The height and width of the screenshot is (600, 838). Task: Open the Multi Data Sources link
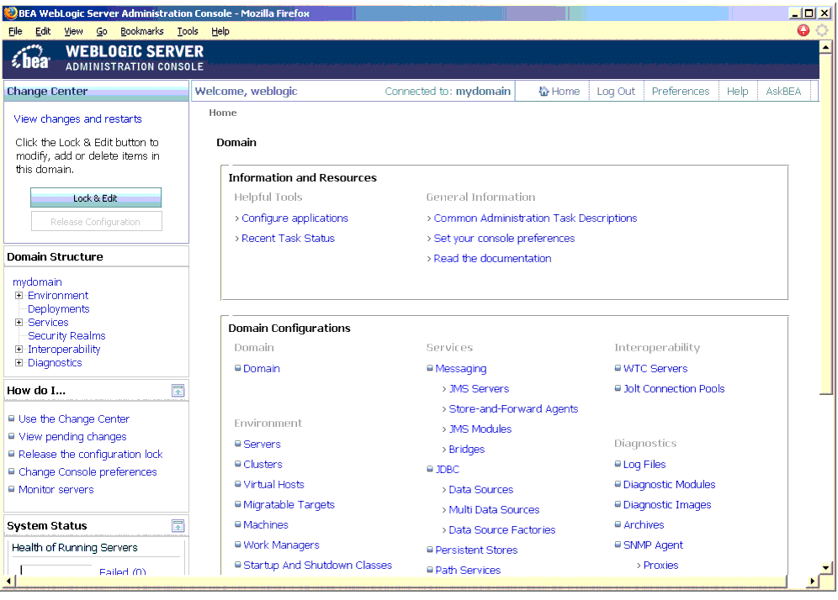tap(494, 510)
